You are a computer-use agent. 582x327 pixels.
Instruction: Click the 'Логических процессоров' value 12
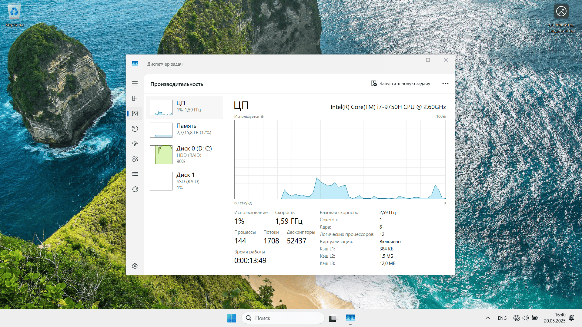coord(382,234)
